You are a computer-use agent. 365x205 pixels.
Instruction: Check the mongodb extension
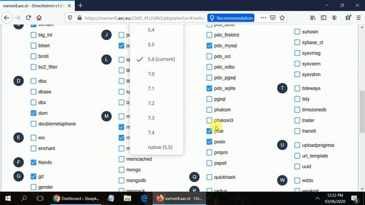point(121,181)
